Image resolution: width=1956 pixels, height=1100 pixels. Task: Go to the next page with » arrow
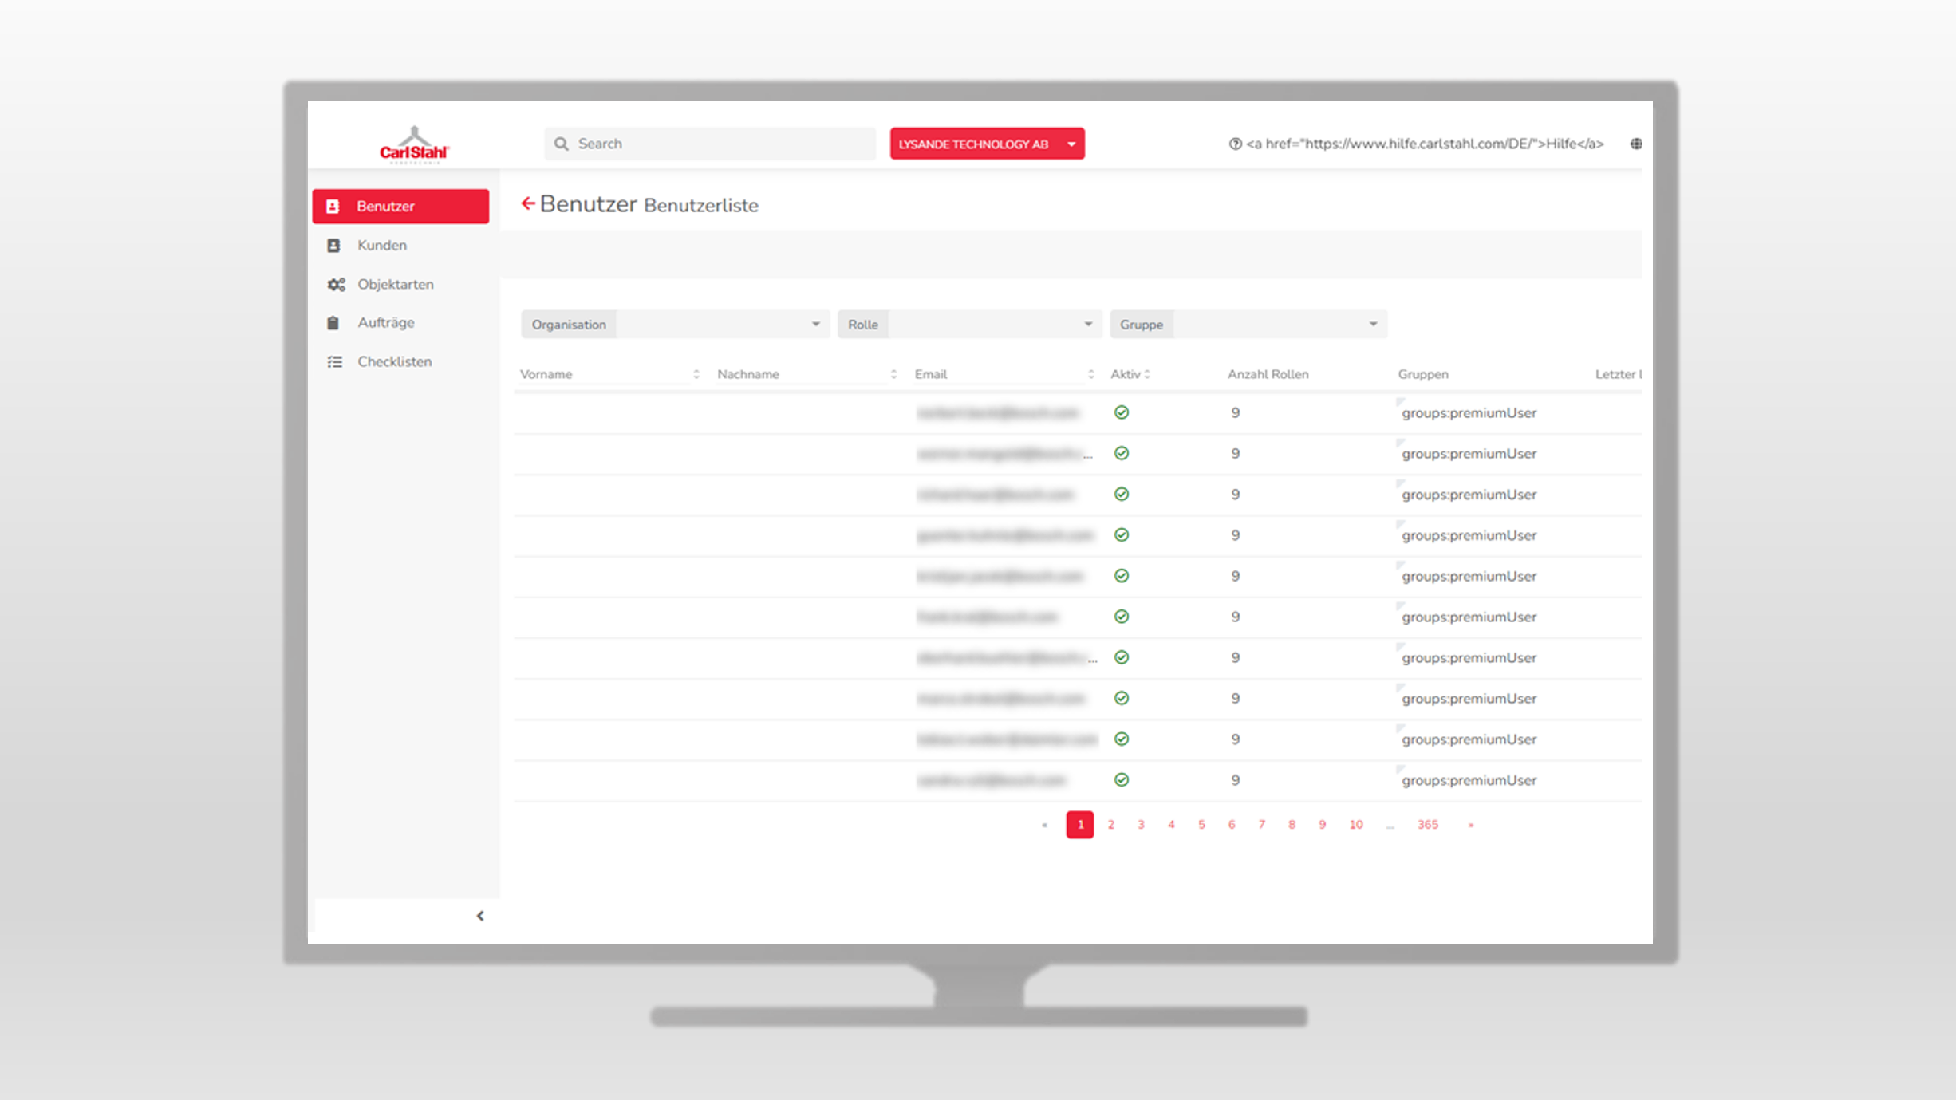tap(1471, 825)
